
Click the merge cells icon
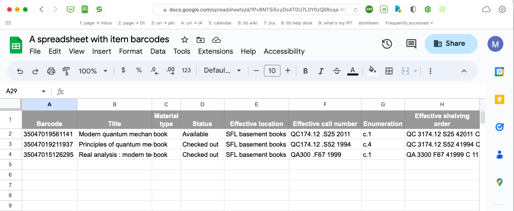click(405, 71)
